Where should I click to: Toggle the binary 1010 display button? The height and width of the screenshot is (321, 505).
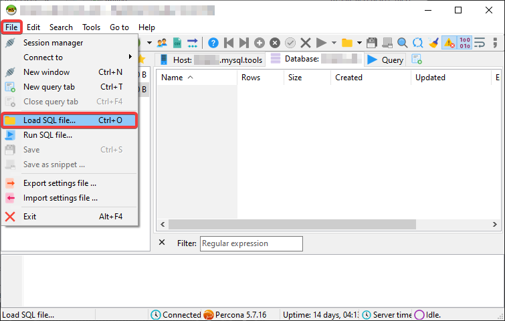465,43
